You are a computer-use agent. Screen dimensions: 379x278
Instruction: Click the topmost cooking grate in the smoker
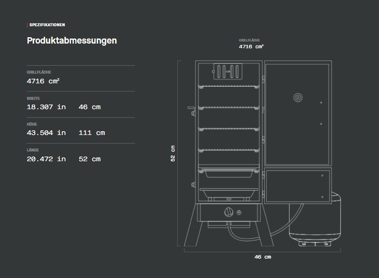[228, 87]
